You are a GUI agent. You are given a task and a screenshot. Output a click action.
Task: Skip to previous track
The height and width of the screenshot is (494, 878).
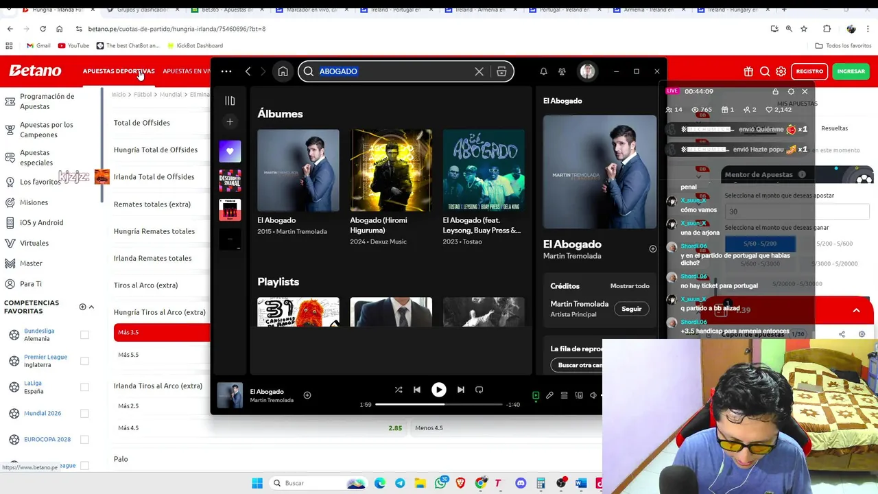click(x=416, y=390)
